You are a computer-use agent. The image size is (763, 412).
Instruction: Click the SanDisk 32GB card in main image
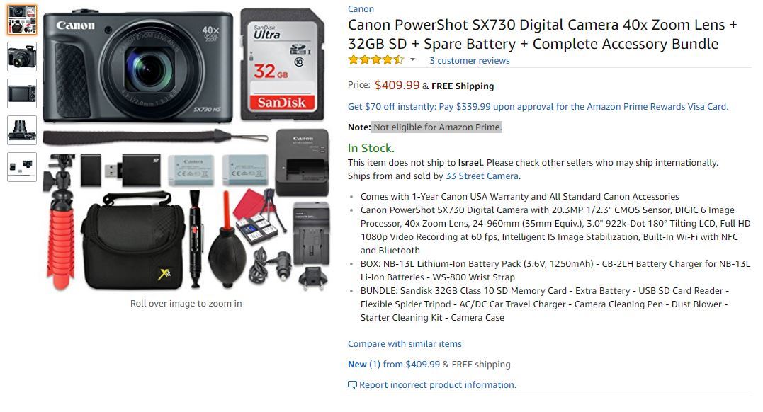[282, 64]
